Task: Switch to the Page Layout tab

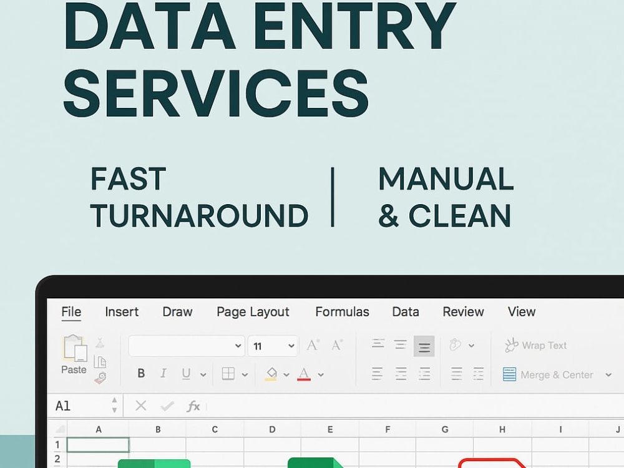Action: [253, 312]
